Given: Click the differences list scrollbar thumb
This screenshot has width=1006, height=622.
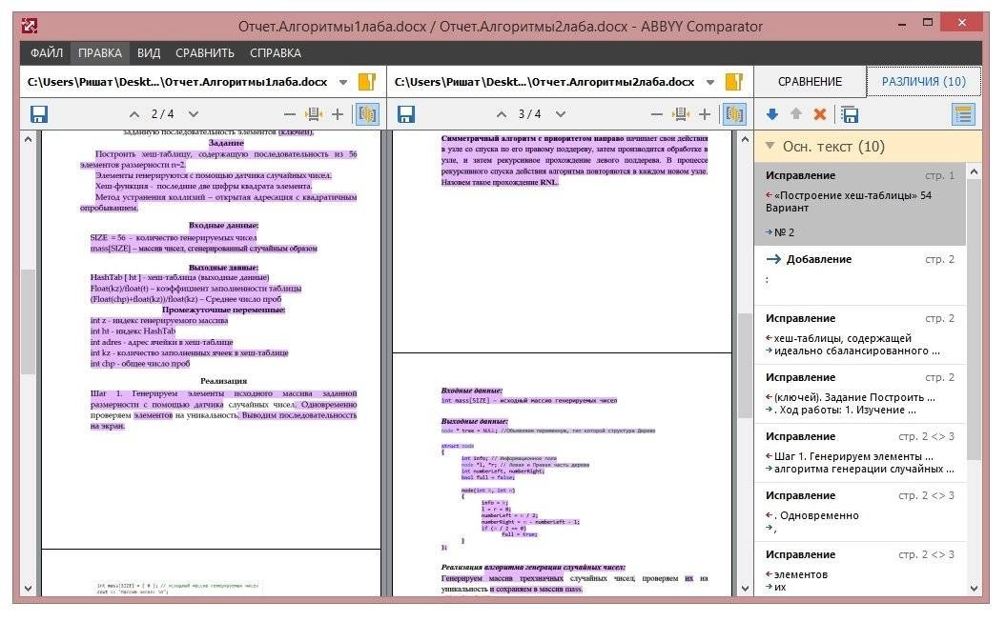Looking at the screenshot, I should pyautogui.click(x=974, y=318).
